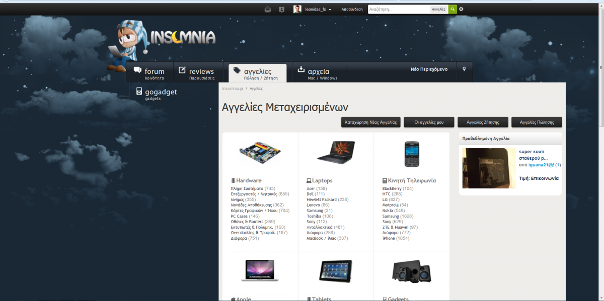Open Ανταλλακτικά laptop parts listings
Image resolution: width=604 pixels, height=301 pixels.
click(x=319, y=227)
